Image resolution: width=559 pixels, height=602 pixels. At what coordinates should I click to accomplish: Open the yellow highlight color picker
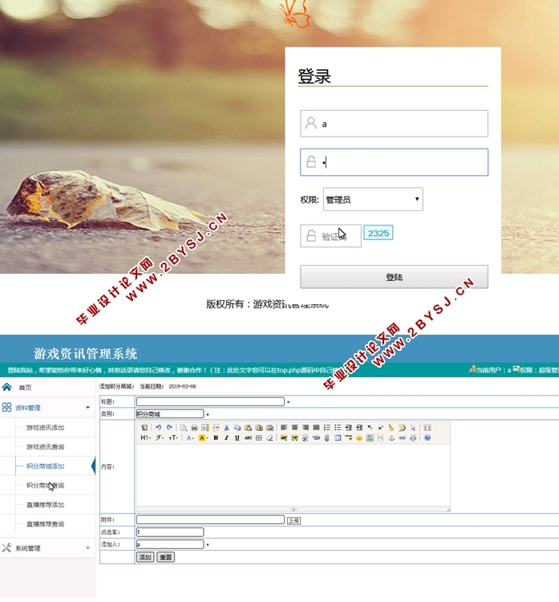tap(203, 437)
